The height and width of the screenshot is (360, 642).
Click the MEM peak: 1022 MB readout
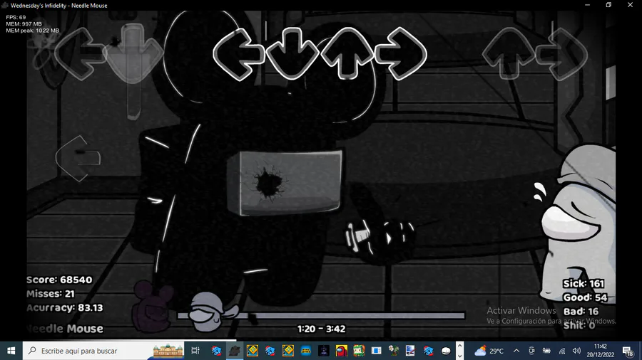(32, 30)
